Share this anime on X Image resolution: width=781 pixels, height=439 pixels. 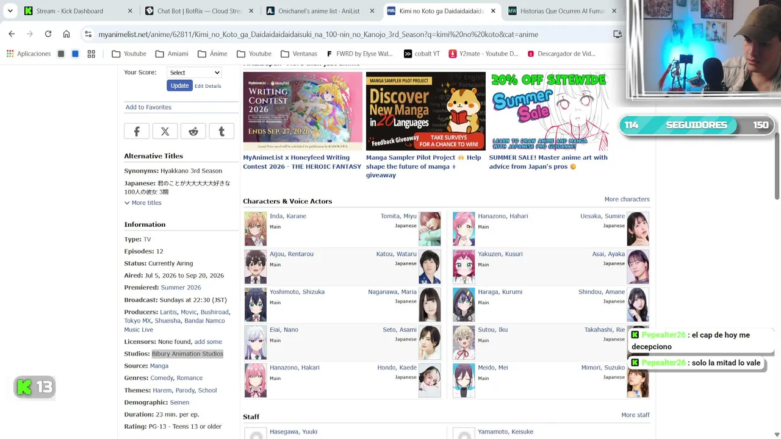coord(165,131)
